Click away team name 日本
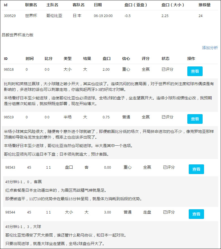 click(77, 16)
